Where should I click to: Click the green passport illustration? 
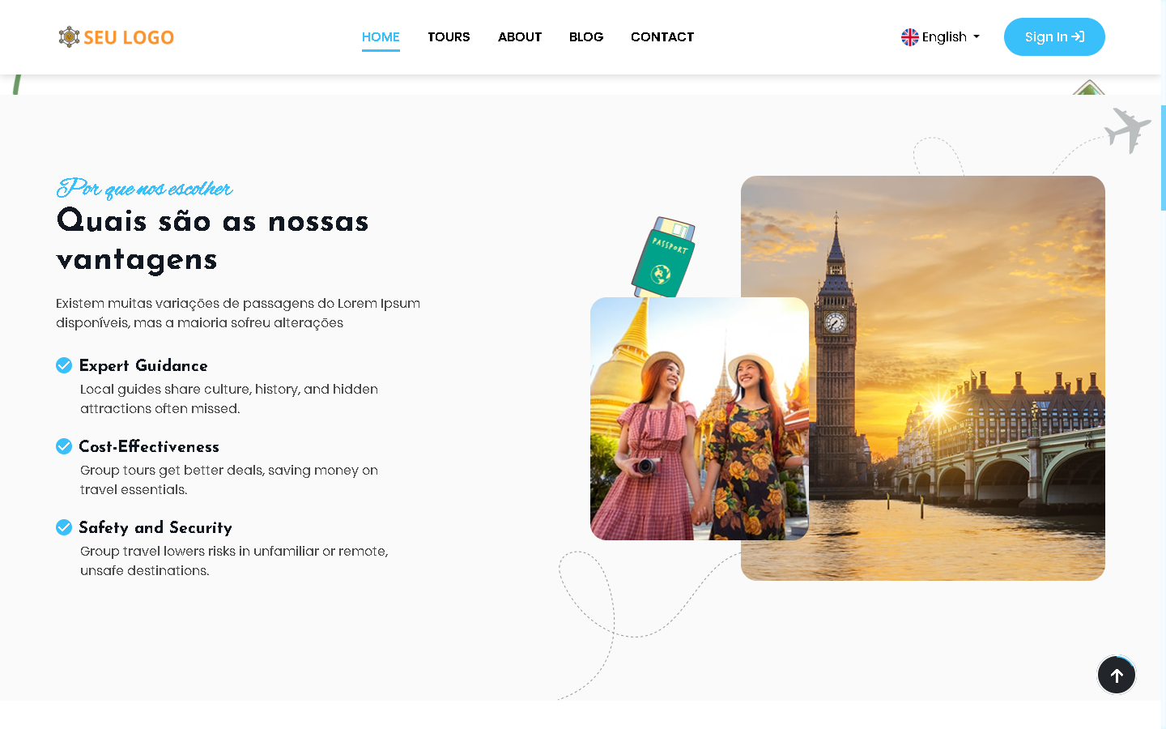(664, 258)
